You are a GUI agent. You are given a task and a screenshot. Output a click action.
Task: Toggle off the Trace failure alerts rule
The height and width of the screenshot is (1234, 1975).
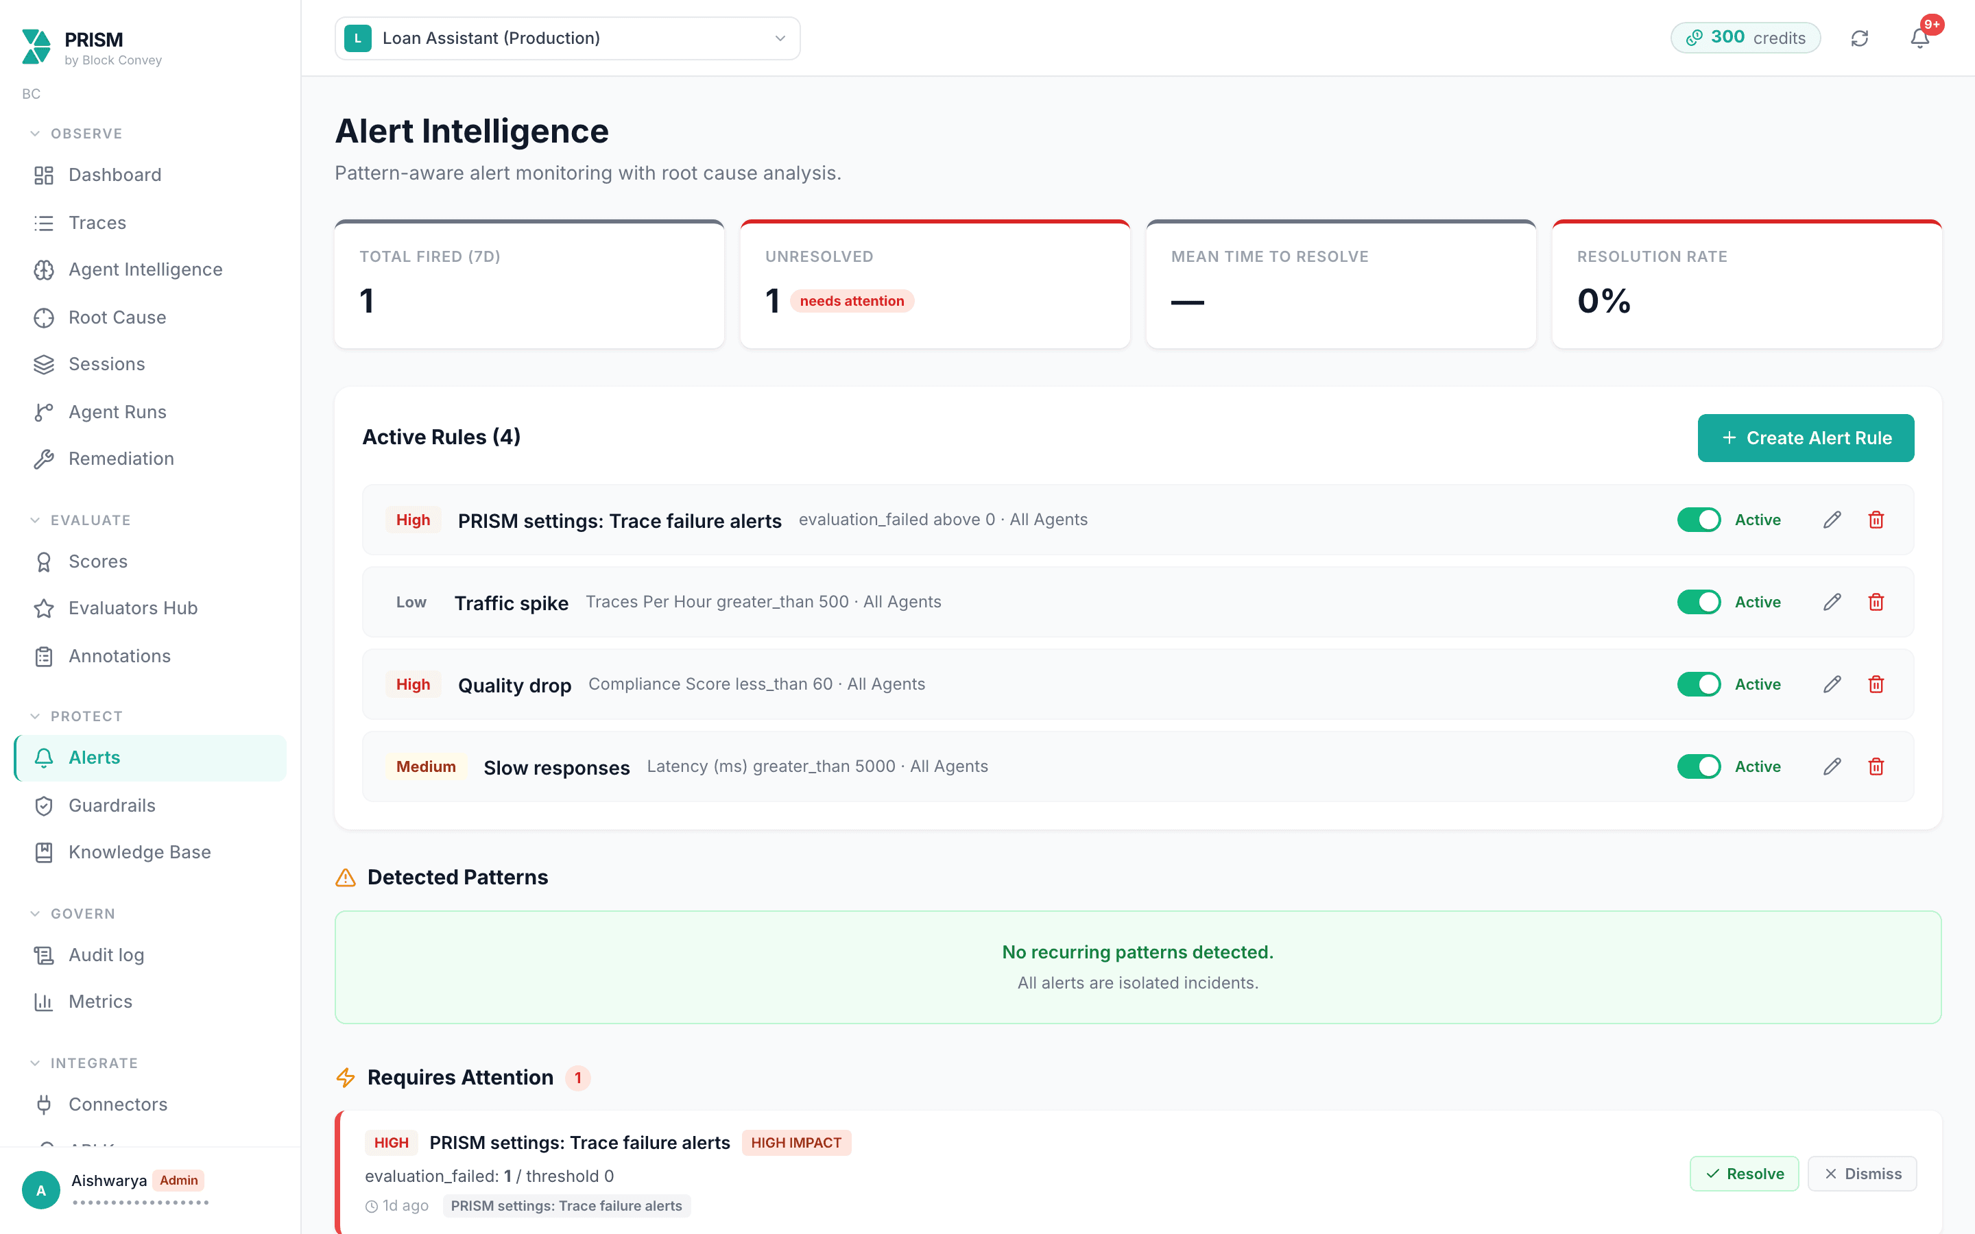1699,520
